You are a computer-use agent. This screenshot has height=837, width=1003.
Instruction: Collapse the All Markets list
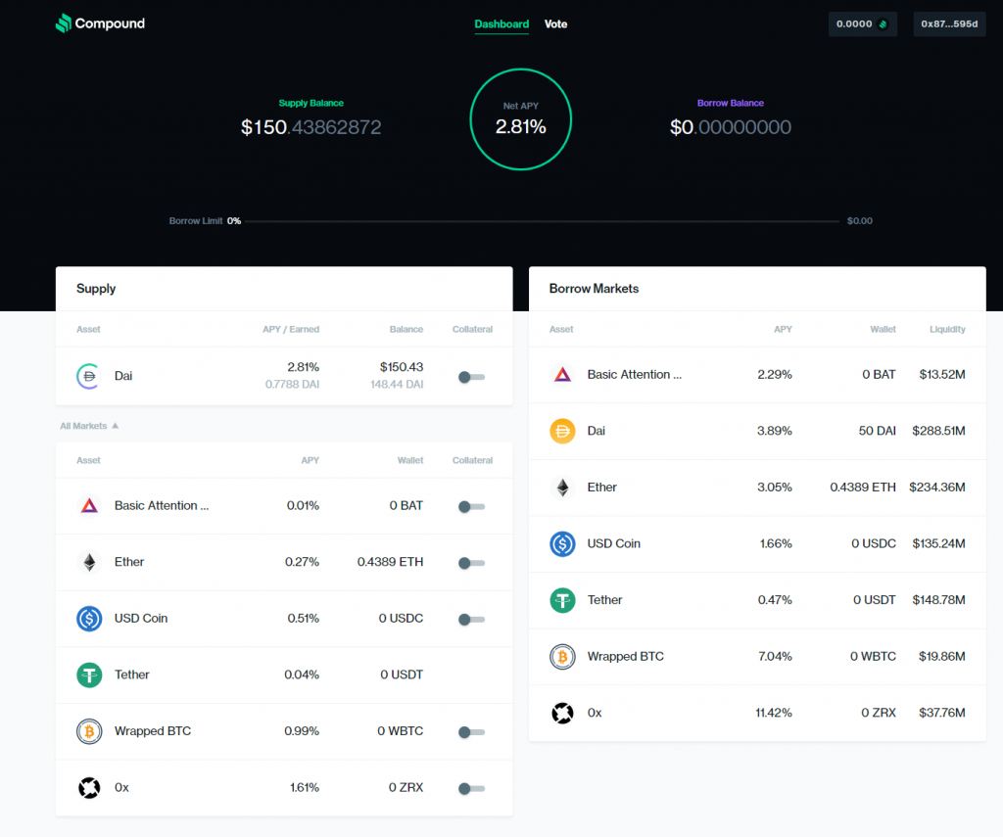[89, 426]
